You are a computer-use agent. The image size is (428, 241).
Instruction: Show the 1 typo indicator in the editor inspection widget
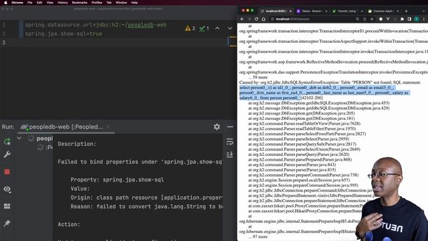tap(204, 28)
